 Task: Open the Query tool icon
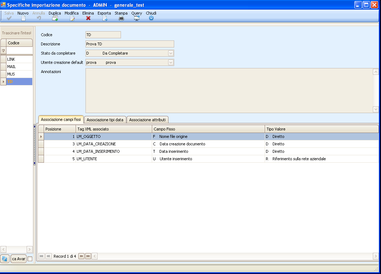click(x=137, y=18)
